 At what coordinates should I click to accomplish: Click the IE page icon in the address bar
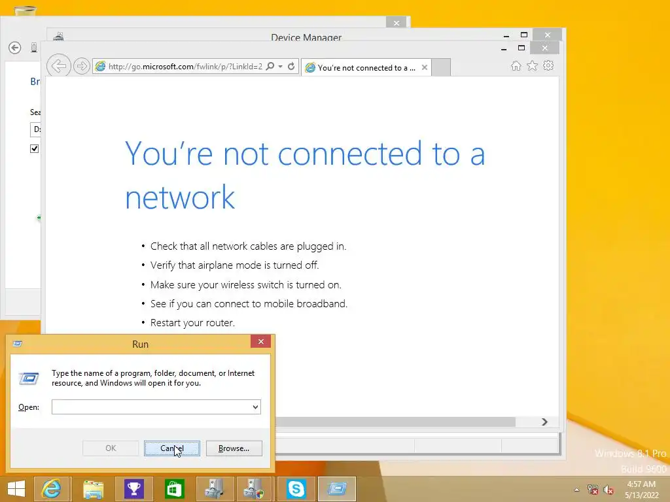point(100,67)
